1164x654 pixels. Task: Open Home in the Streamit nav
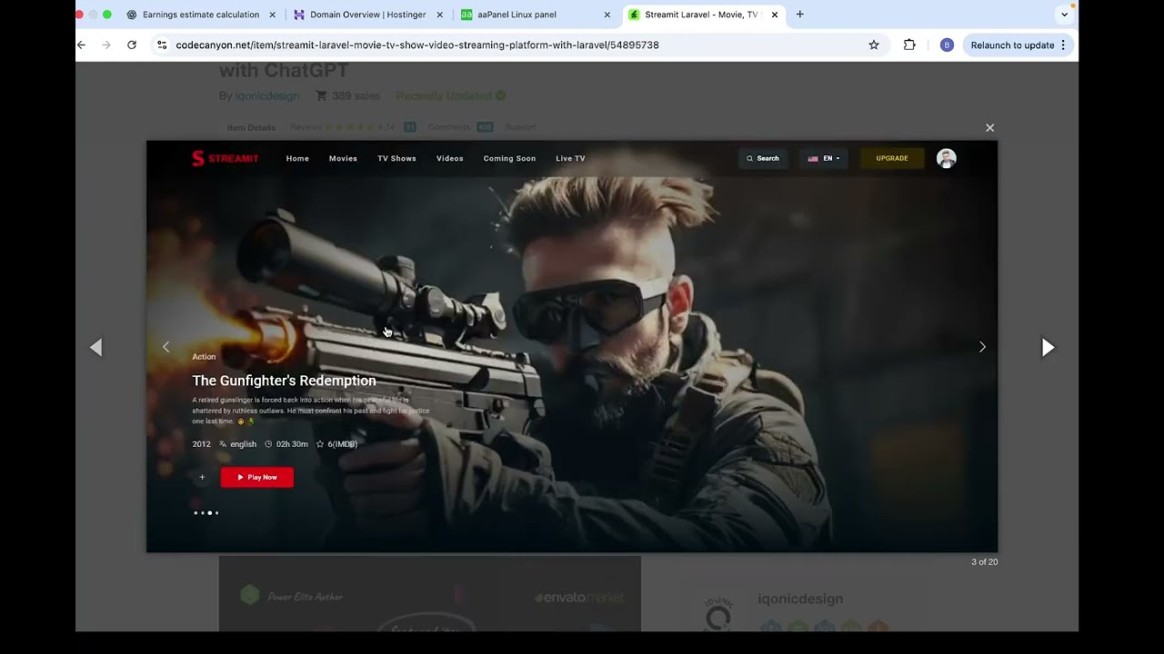click(x=297, y=158)
